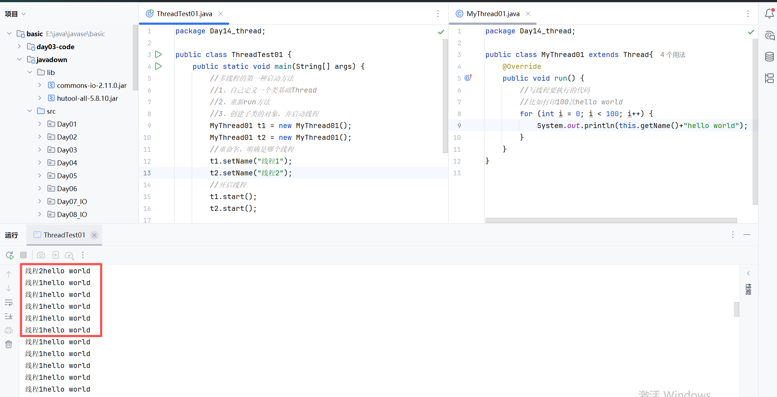Click the run gutter icon beside main method
The height and width of the screenshot is (397, 777).
[158, 66]
